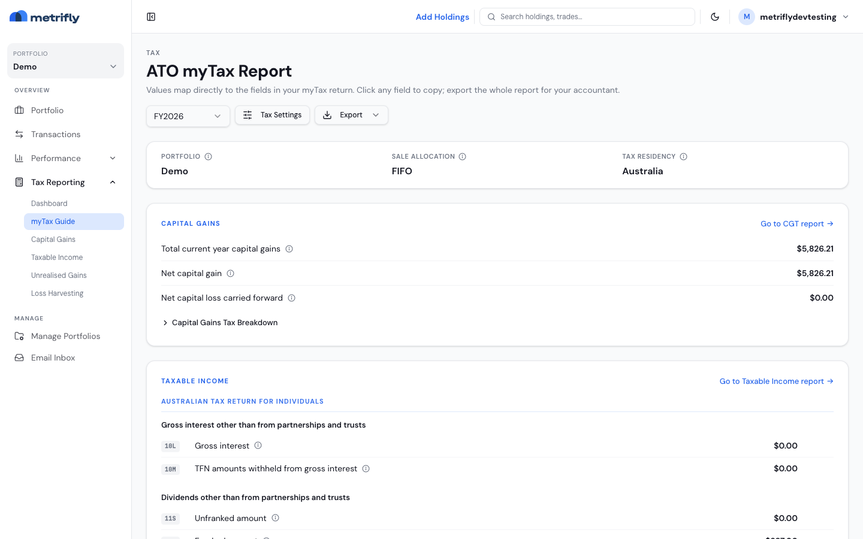The width and height of the screenshot is (863, 539).
Task: Copy TFN amounts withheld value $0.00
Action: (786, 468)
